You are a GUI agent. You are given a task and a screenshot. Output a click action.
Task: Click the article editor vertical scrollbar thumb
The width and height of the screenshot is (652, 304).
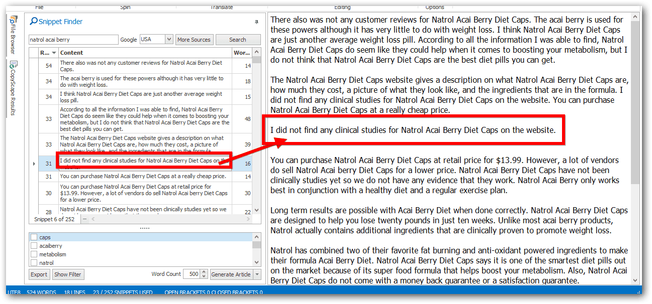(635, 103)
